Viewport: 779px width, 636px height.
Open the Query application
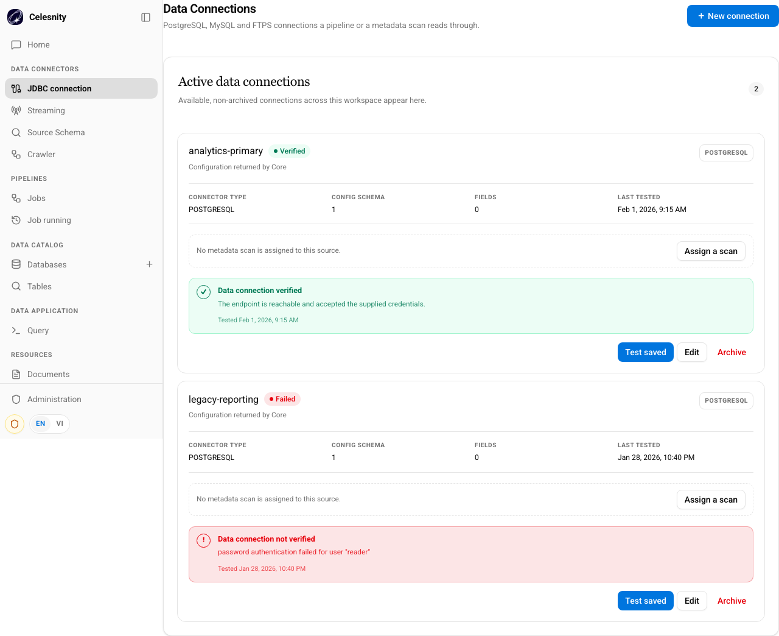(81, 330)
